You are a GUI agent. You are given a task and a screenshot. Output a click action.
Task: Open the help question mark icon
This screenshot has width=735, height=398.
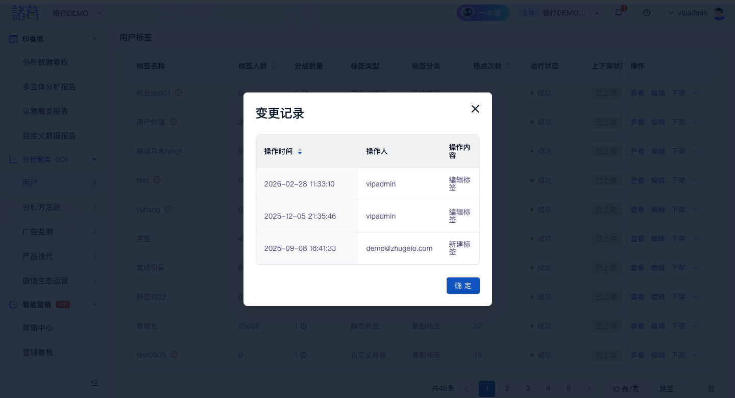click(x=647, y=13)
